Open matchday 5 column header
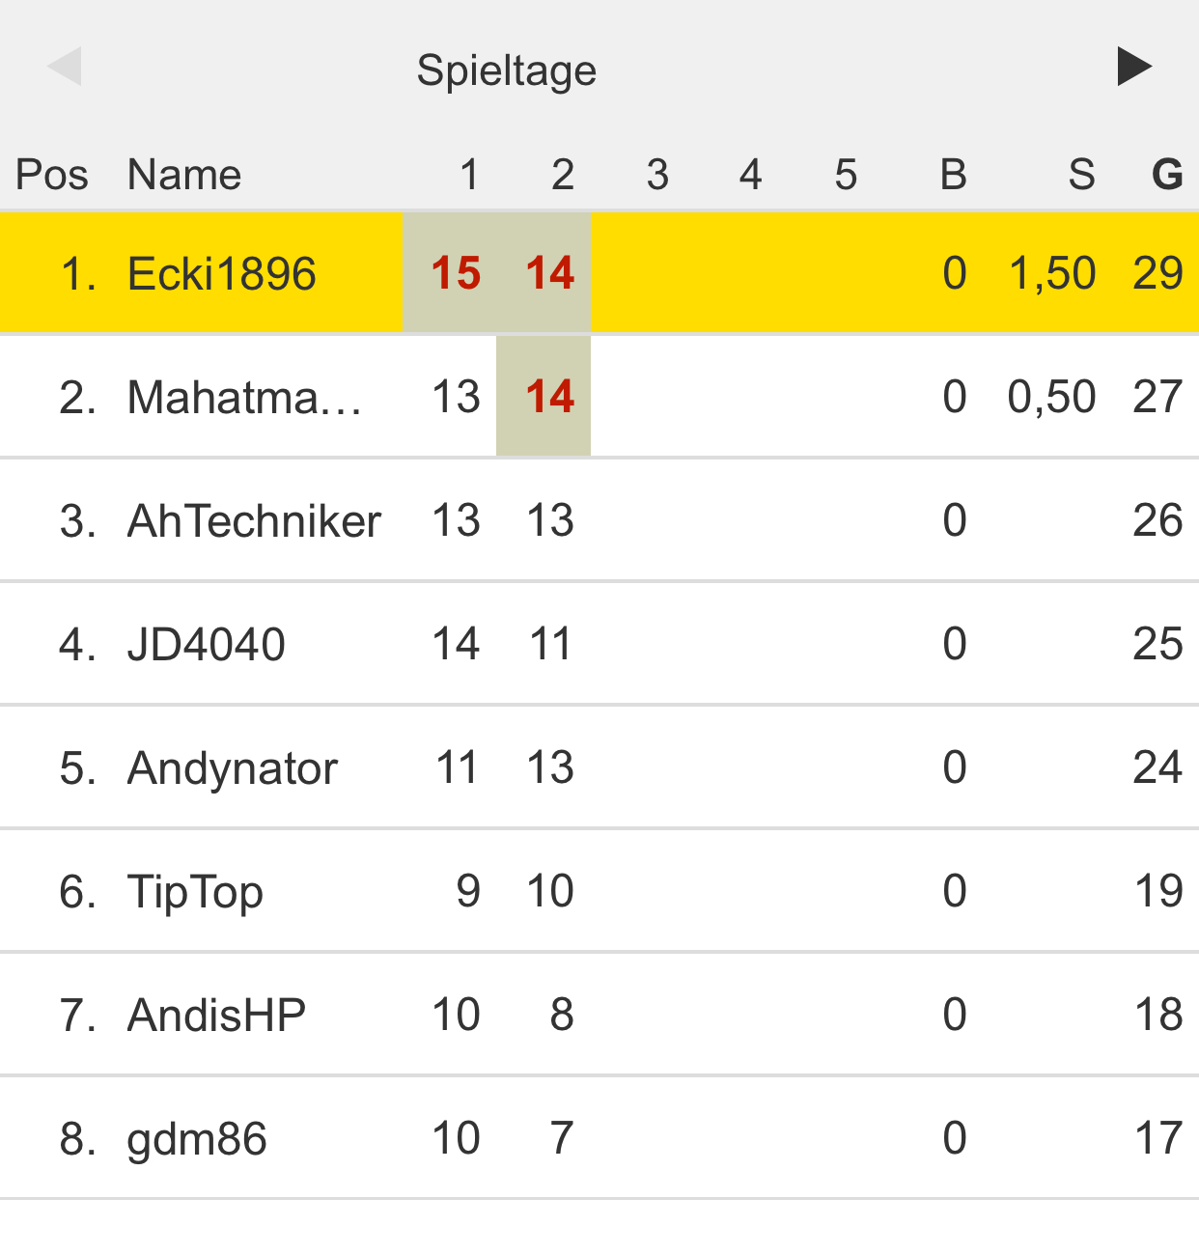 point(846,175)
